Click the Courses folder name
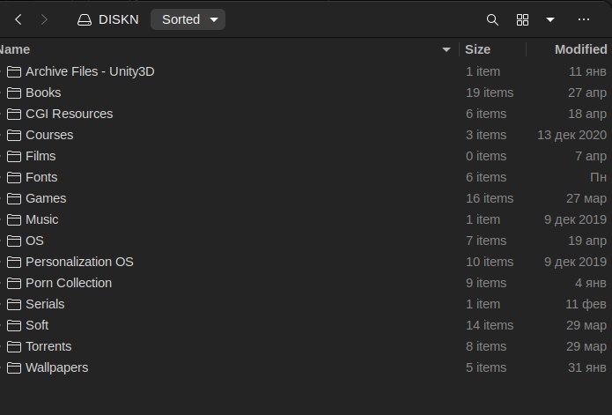 (49, 135)
